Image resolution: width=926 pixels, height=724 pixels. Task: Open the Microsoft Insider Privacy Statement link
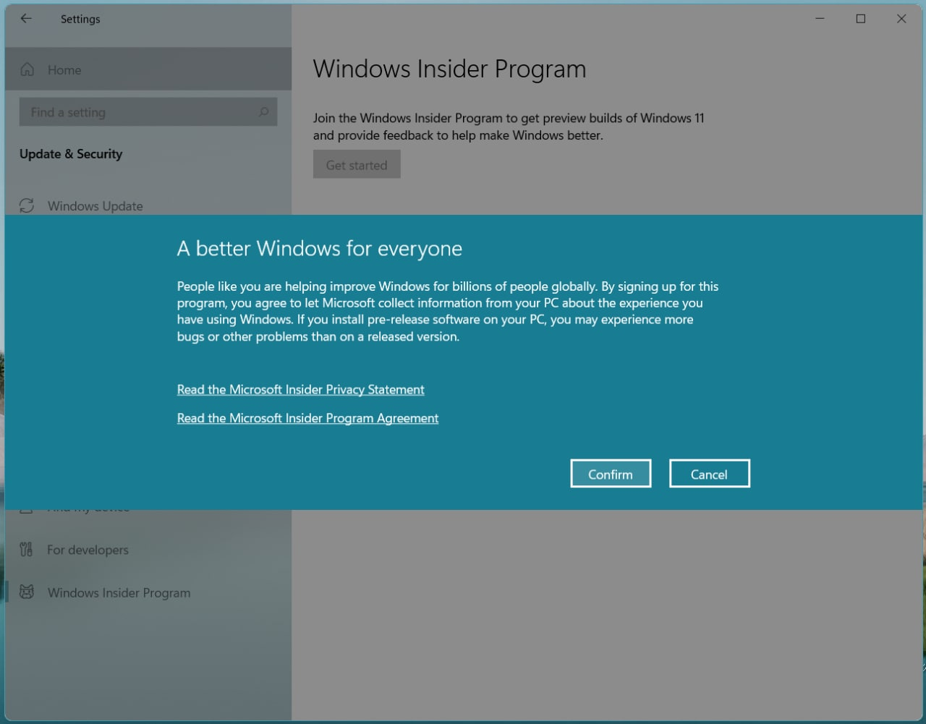pyautogui.click(x=300, y=389)
